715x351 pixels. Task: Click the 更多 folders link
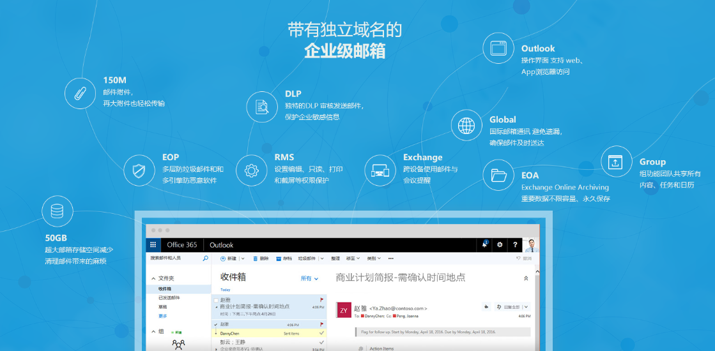tap(163, 316)
